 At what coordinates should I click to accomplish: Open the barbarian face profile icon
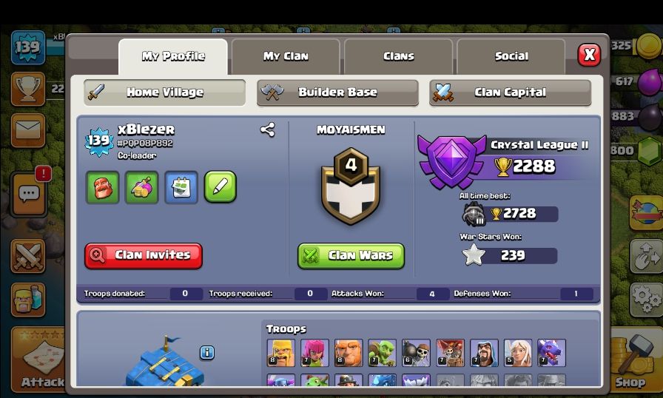coord(102,187)
